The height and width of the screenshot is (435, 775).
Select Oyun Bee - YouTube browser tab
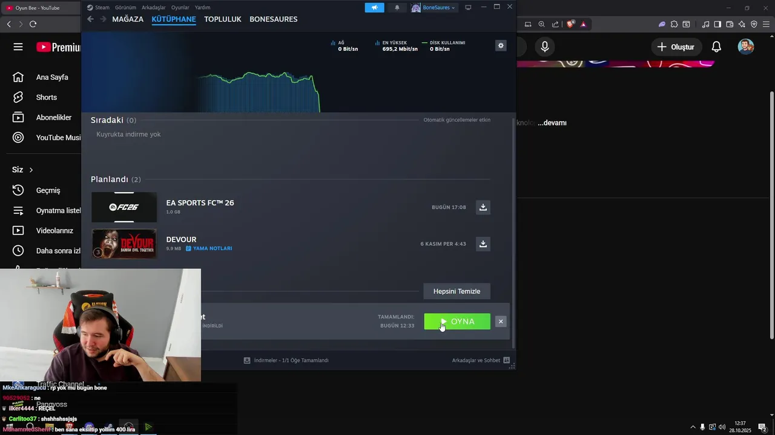click(40, 8)
